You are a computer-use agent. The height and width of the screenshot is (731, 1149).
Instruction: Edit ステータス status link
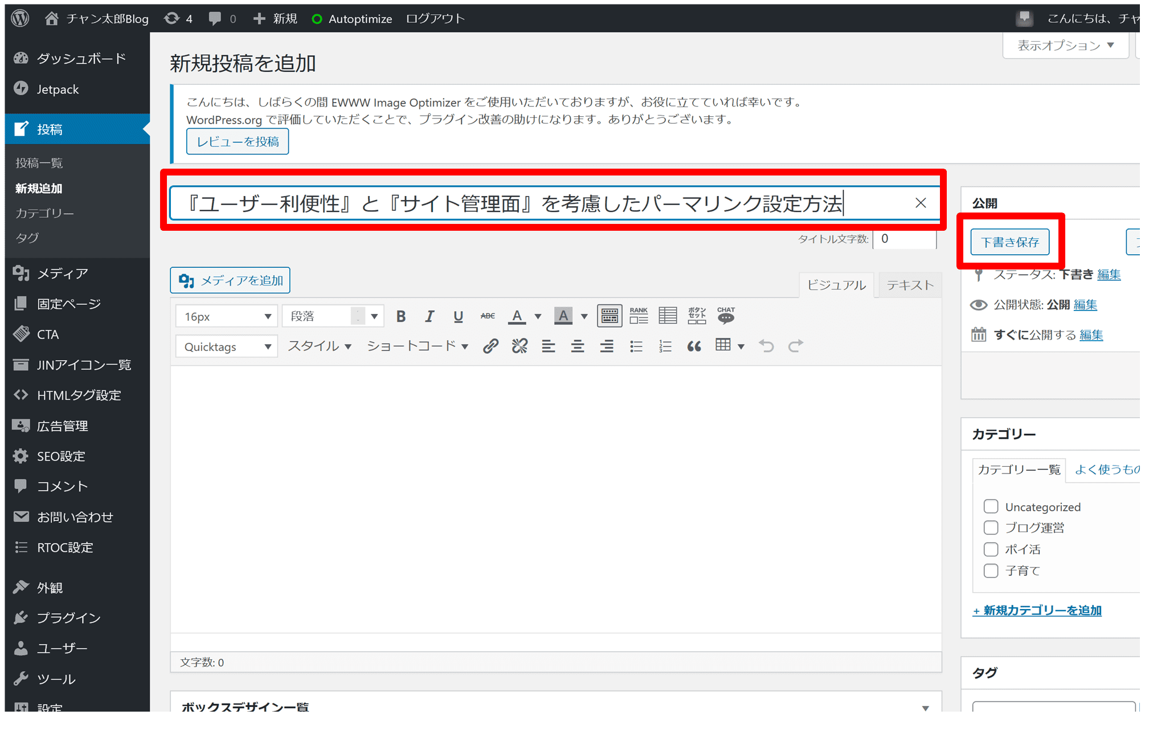[1109, 274]
